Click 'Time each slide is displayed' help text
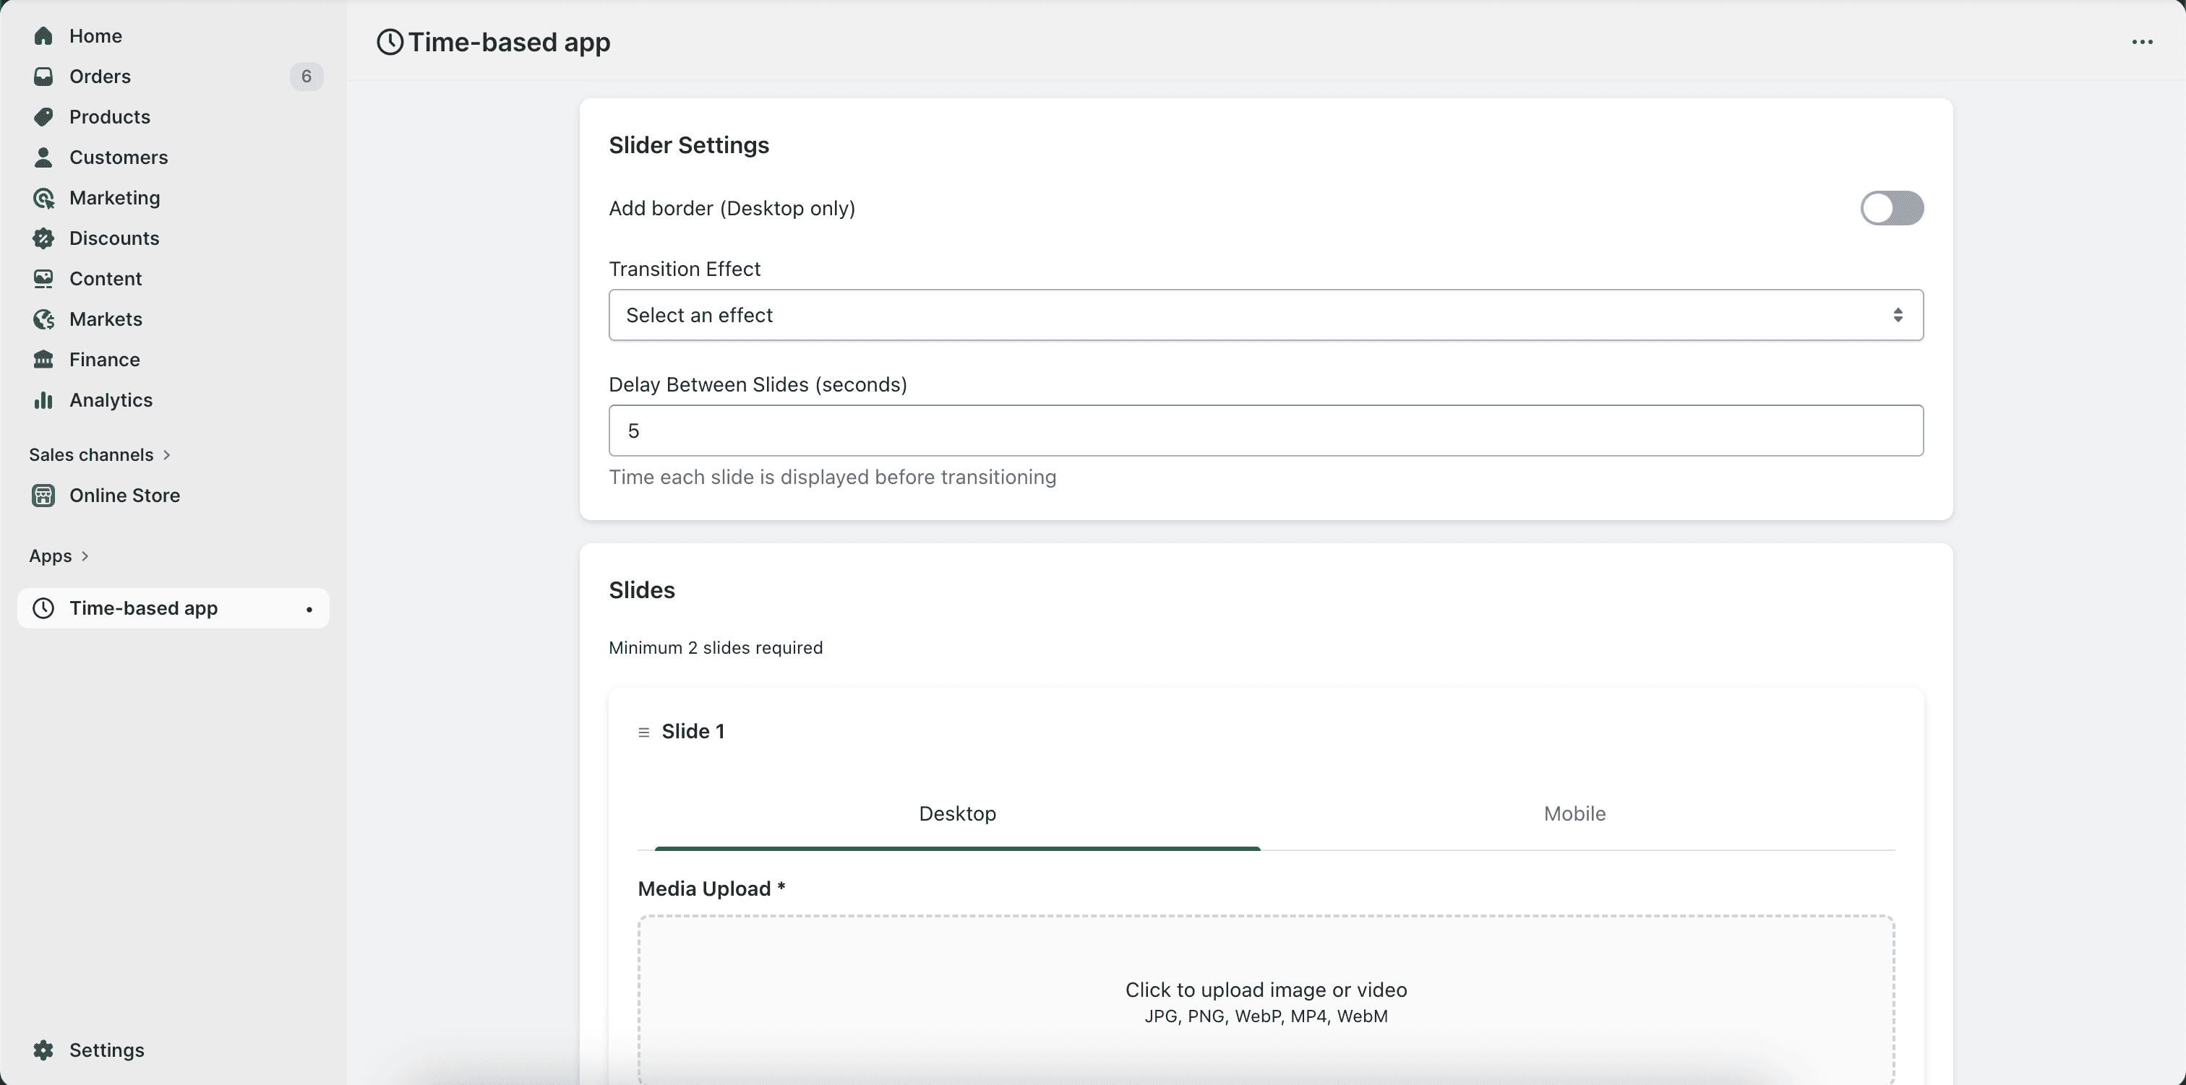 click(833, 477)
